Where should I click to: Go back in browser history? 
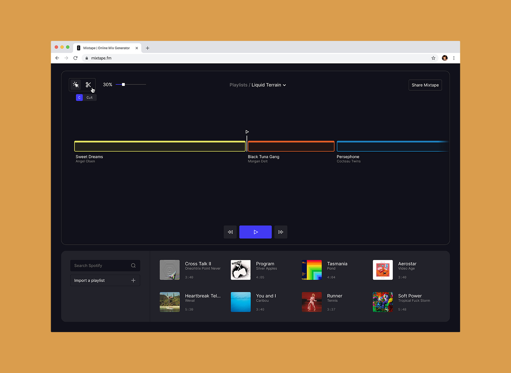(57, 58)
